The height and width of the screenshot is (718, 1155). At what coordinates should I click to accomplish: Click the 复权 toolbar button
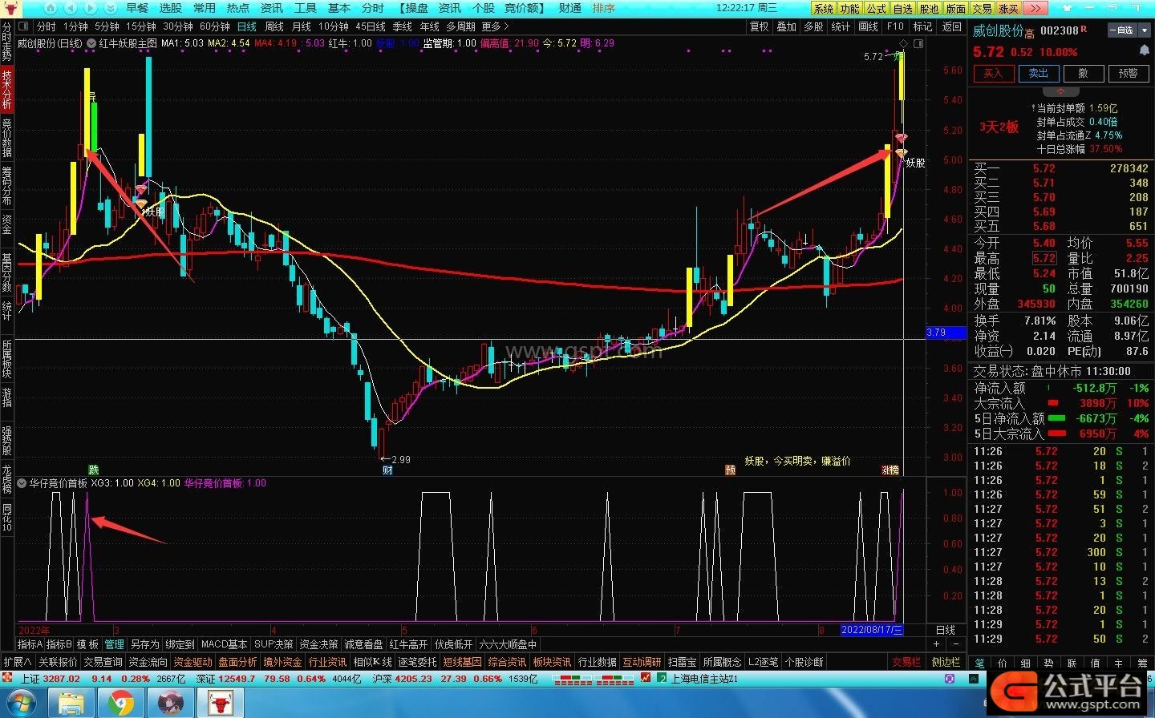click(760, 26)
